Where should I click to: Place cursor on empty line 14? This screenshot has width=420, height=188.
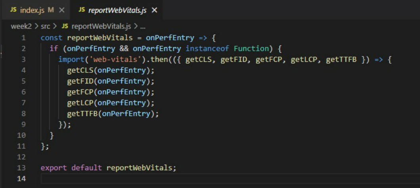(x=230, y=179)
